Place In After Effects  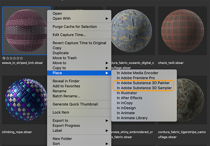[144, 98]
